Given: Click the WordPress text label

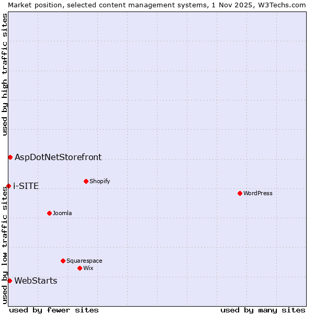Looking at the screenshot, I should (258, 193).
